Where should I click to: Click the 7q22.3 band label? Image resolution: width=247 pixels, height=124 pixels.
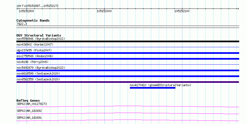coord(22,24)
